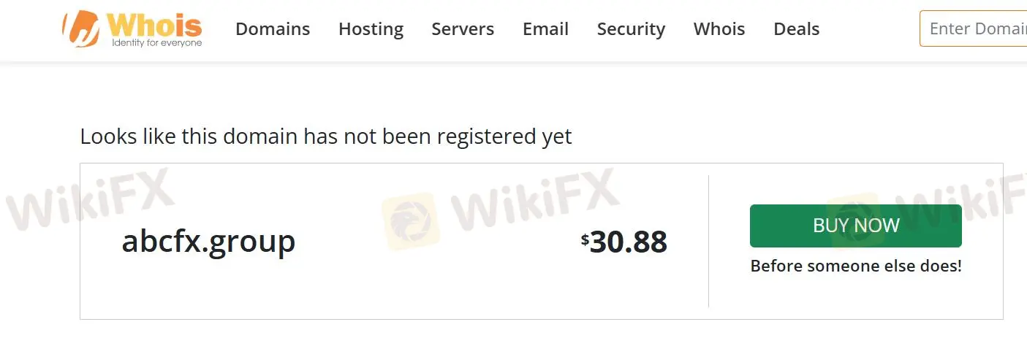Image resolution: width=1027 pixels, height=338 pixels.
Task: Click the green BUY NOW button
Action: [x=855, y=226]
